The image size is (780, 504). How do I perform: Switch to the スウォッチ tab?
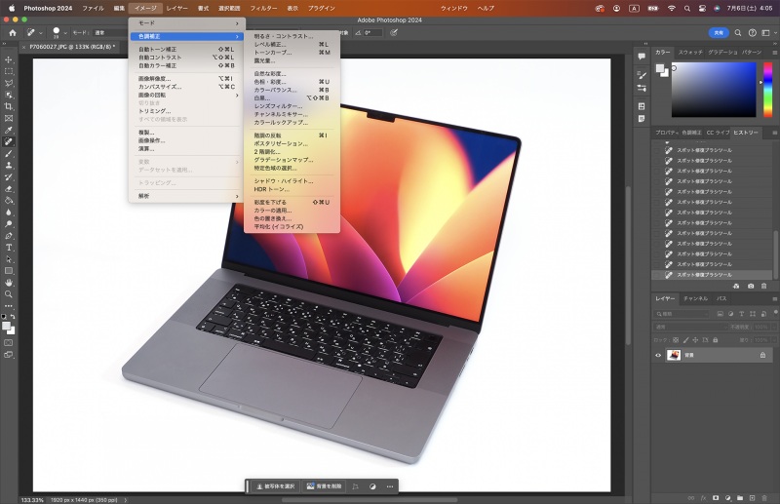[x=690, y=53]
